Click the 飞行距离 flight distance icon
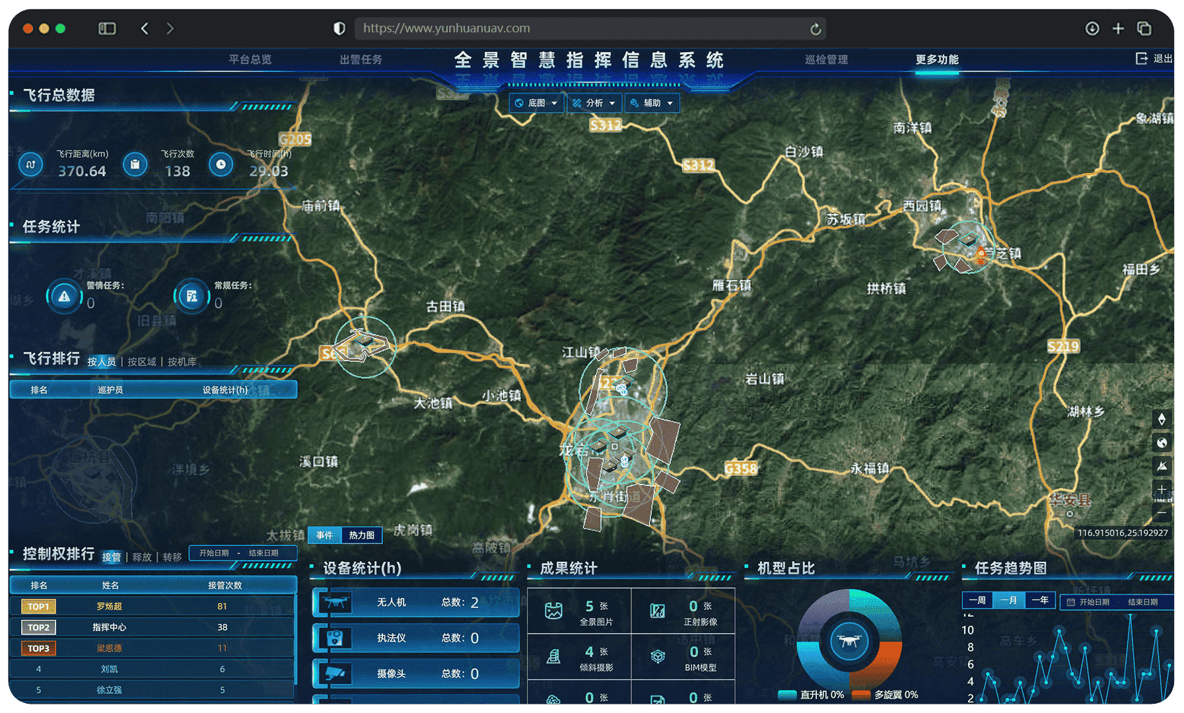Image resolution: width=1184 pixels, height=713 pixels. [x=31, y=164]
